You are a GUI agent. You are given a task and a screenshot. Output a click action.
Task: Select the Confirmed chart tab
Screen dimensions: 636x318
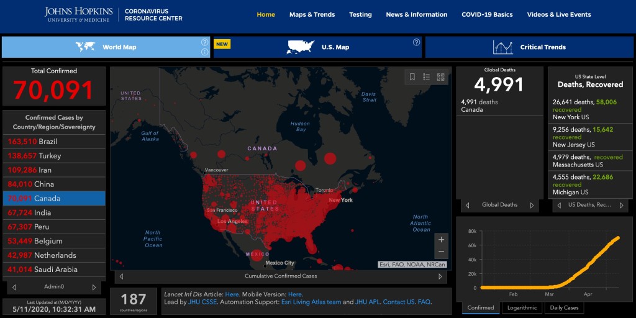(x=481, y=308)
